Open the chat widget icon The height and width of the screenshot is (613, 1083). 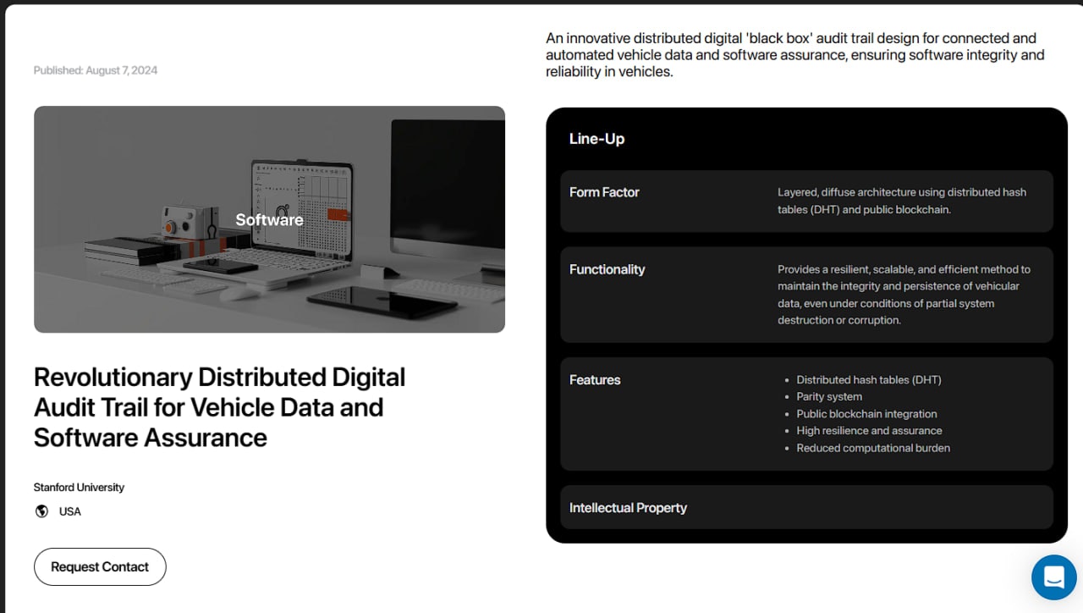tap(1053, 577)
